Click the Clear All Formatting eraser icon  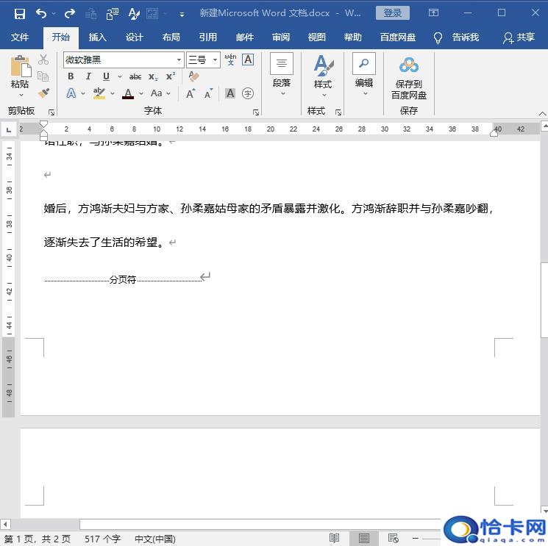(x=193, y=76)
